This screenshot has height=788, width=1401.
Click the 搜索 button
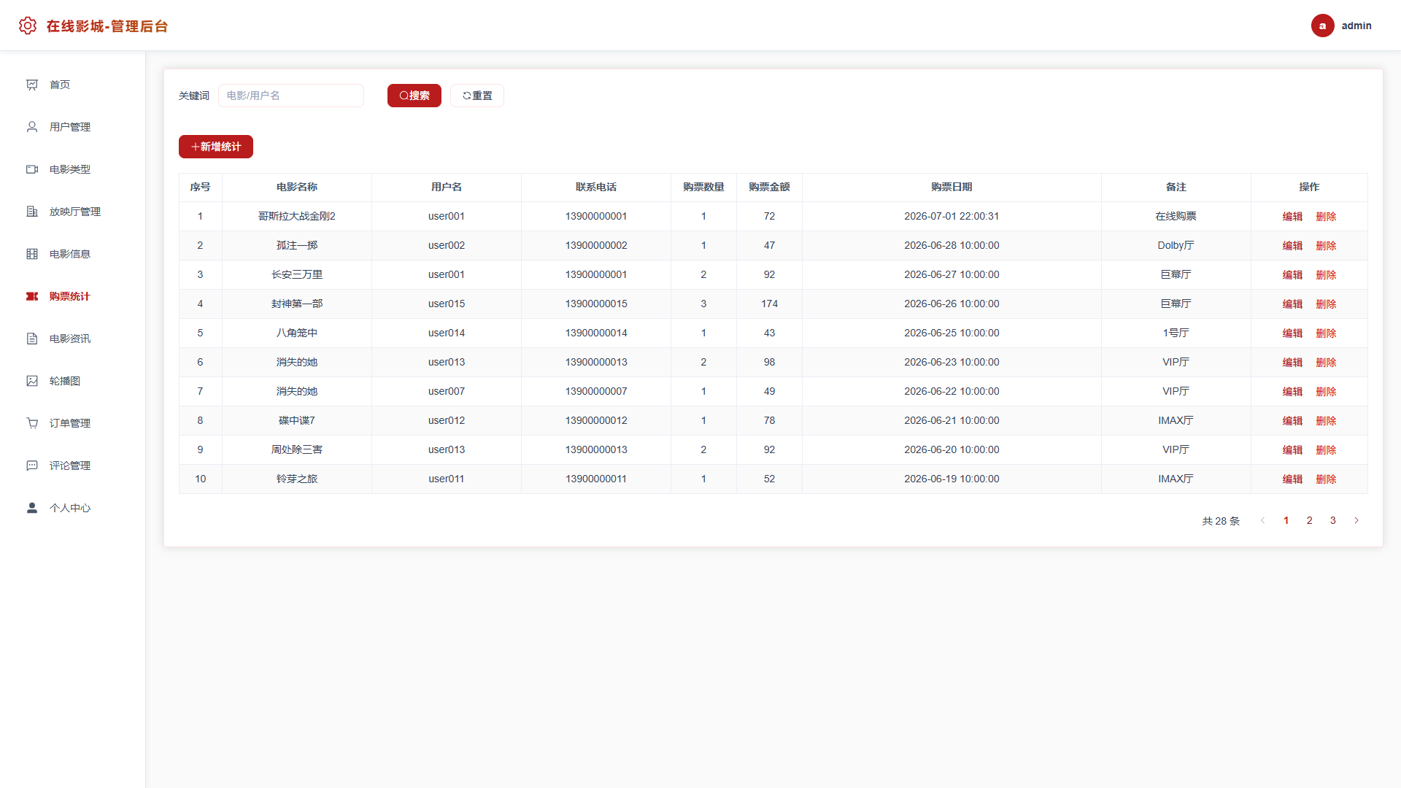(414, 96)
